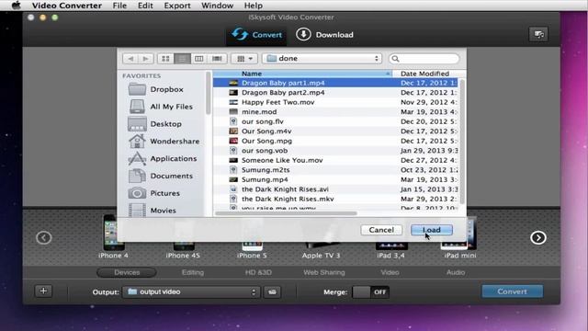The width and height of the screenshot is (588, 331).
Task: Switch to the Editing format category
Action: 193,272
